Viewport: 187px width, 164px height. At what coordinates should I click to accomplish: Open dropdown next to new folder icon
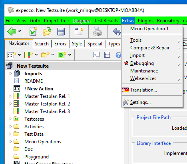[53, 55]
